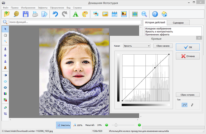Open a photo with the folder icon
Image resolution: width=206 pixels, height=134 pixels.
click(x=7, y=14)
